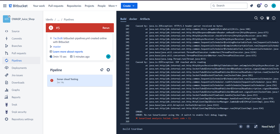Go to Your work
Screen dimensions: 280x134
39,6
